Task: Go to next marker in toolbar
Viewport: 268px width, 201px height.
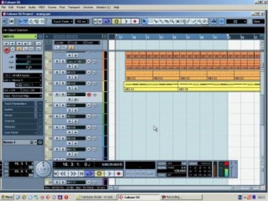Action: click(100, 21)
